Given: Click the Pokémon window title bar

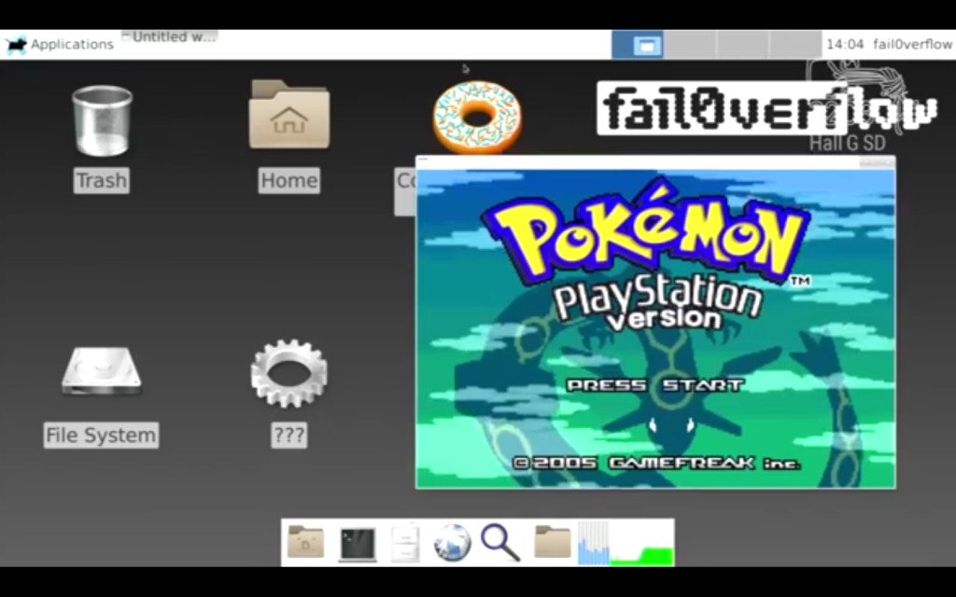Looking at the screenshot, I should pos(655,162).
